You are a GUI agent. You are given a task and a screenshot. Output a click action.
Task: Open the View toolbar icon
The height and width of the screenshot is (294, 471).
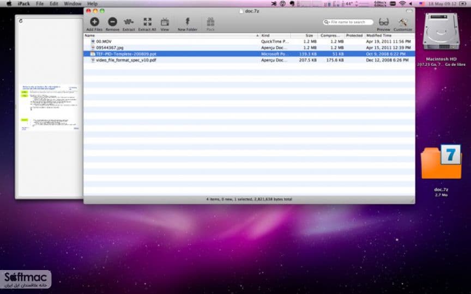(165, 22)
